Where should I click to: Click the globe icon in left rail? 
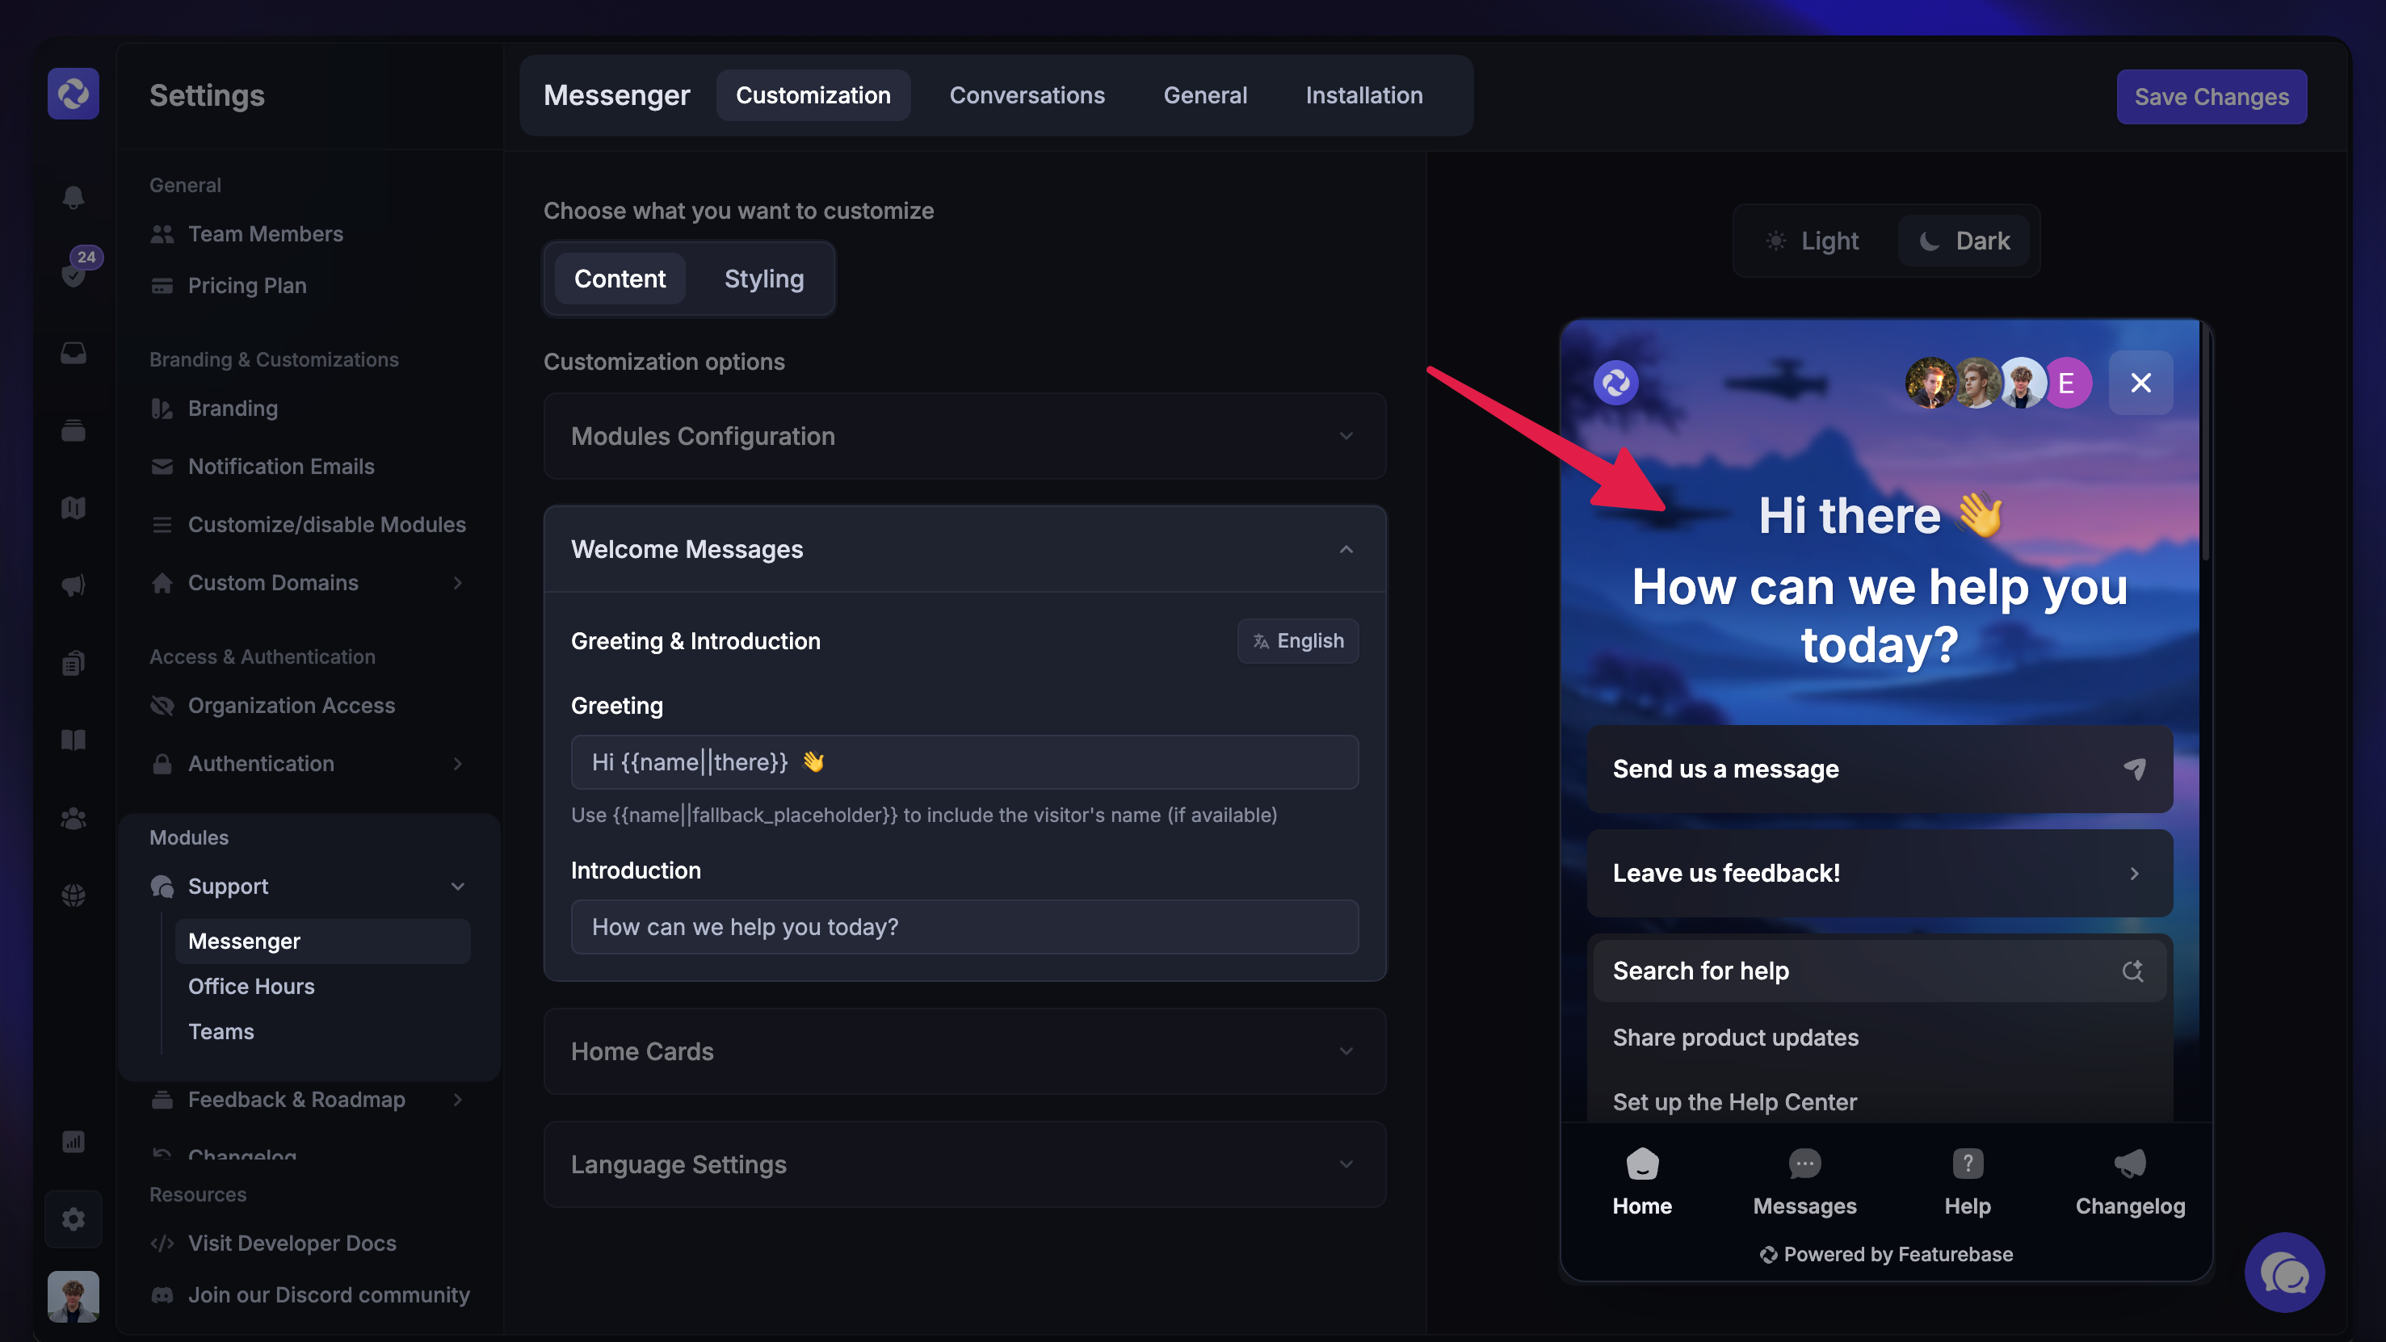point(74,895)
